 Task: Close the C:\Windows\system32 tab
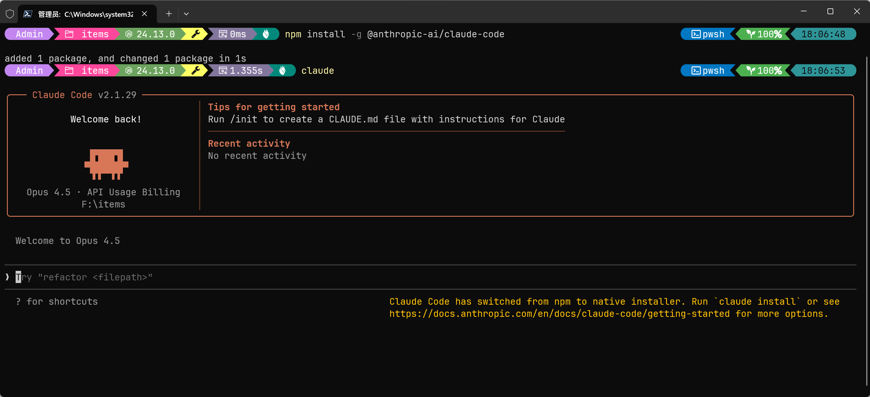[144, 14]
